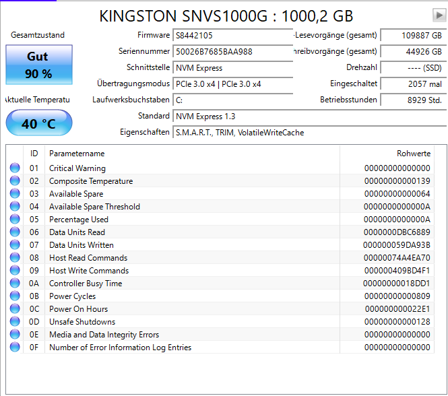This screenshot has height=396, width=448.
Task: Click the status orb for Host Write Commands
Action: (15, 270)
